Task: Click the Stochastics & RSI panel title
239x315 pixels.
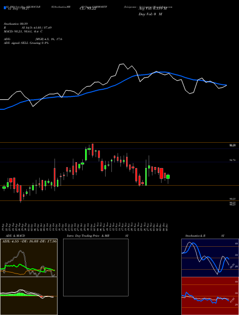Action: [x=205, y=236]
